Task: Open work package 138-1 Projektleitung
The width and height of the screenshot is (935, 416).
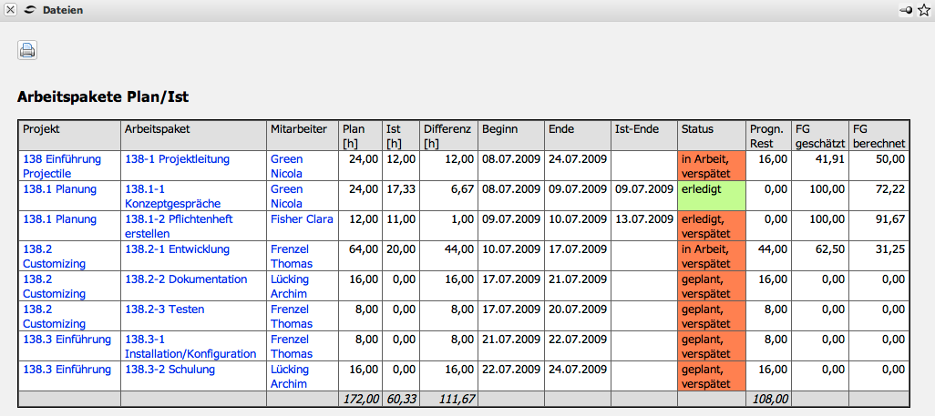Action: pyautogui.click(x=177, y=159)
